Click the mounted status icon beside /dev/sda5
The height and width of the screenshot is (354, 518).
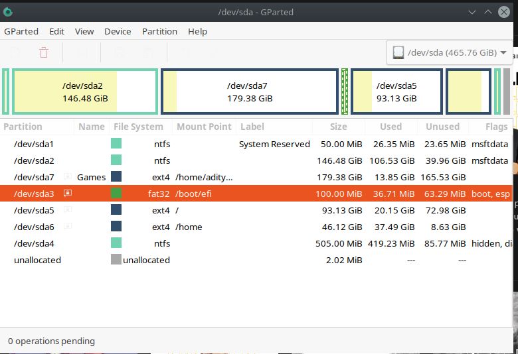pos(68,209)
